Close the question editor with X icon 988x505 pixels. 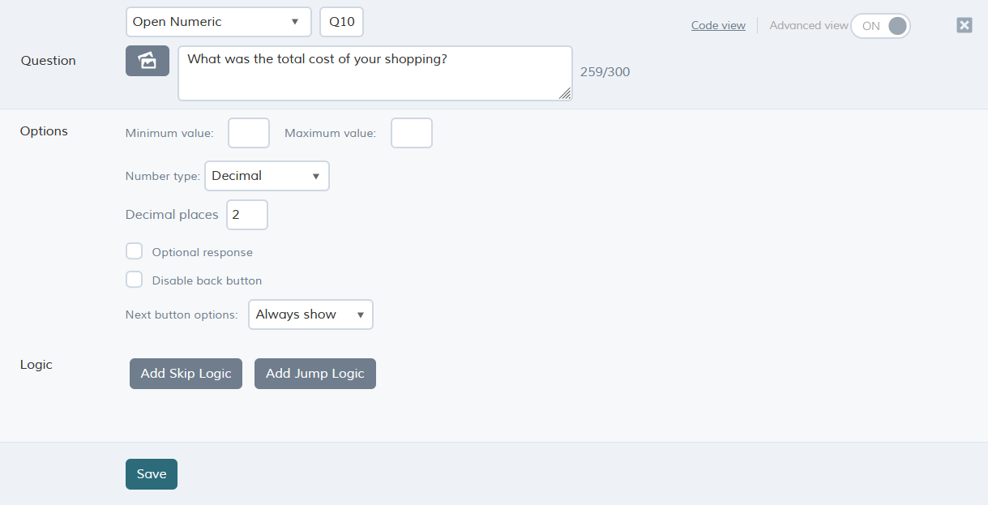click(x=964, y=25)
